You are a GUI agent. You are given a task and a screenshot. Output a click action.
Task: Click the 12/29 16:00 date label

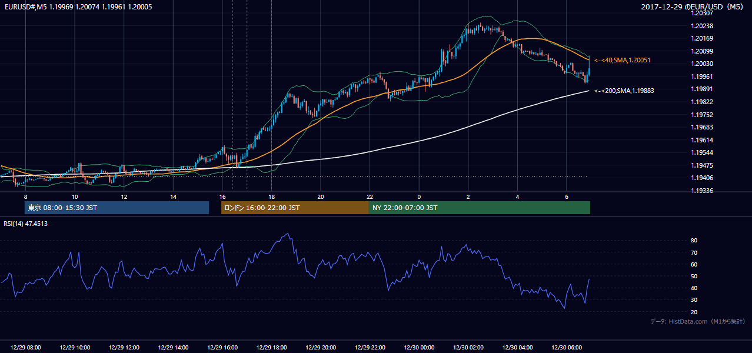point(222,348)
